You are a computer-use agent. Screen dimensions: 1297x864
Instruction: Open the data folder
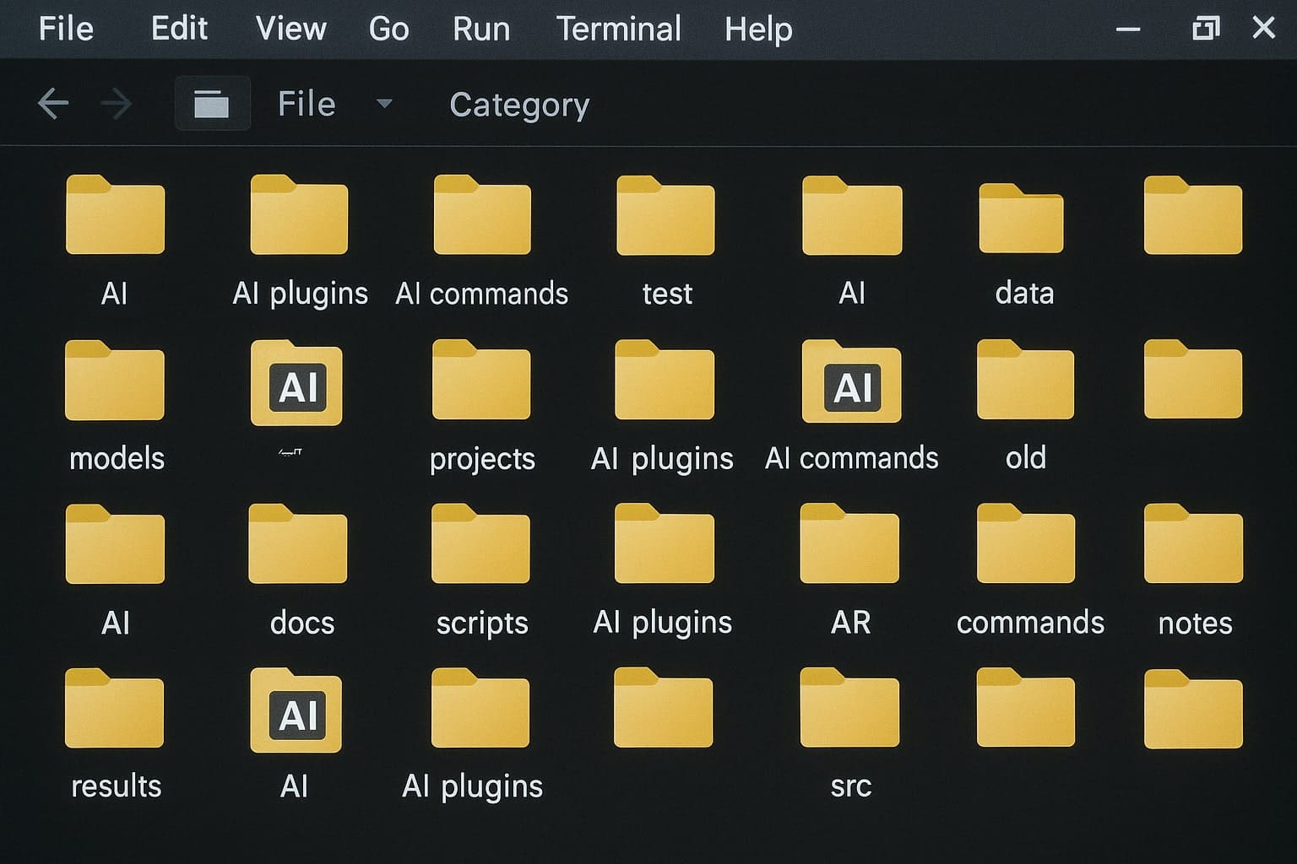pos(1021,219)
